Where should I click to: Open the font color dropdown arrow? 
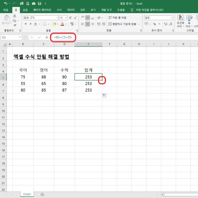pyautogui.click(x=66, y=24)
